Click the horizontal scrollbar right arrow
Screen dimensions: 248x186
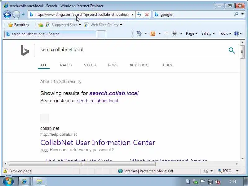pos(237,164)
